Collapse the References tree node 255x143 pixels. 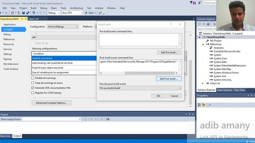coord(203,44)
